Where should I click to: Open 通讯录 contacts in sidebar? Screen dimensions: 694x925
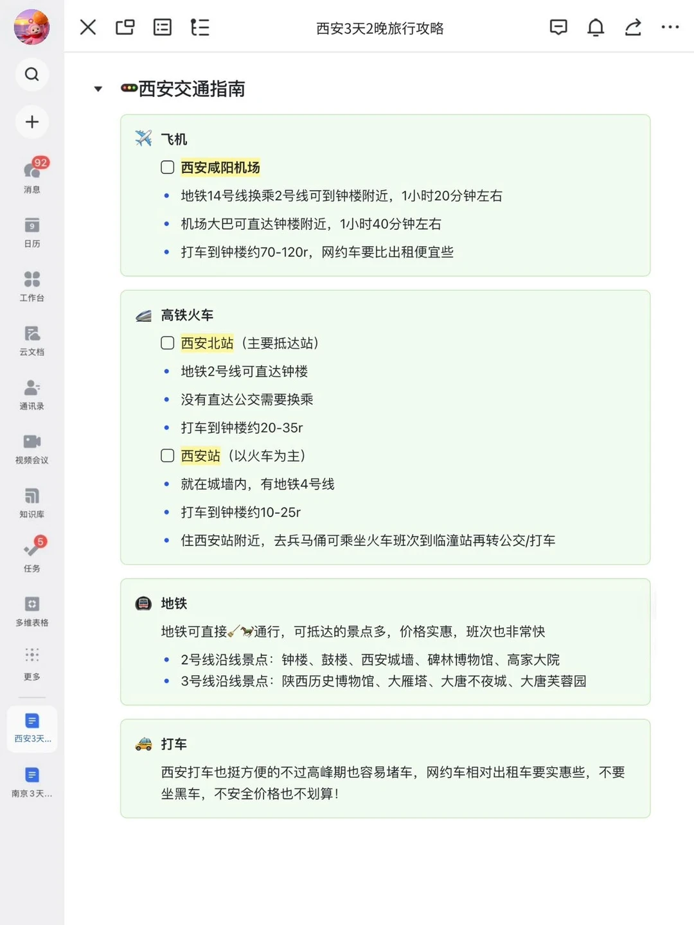point(31,394)
